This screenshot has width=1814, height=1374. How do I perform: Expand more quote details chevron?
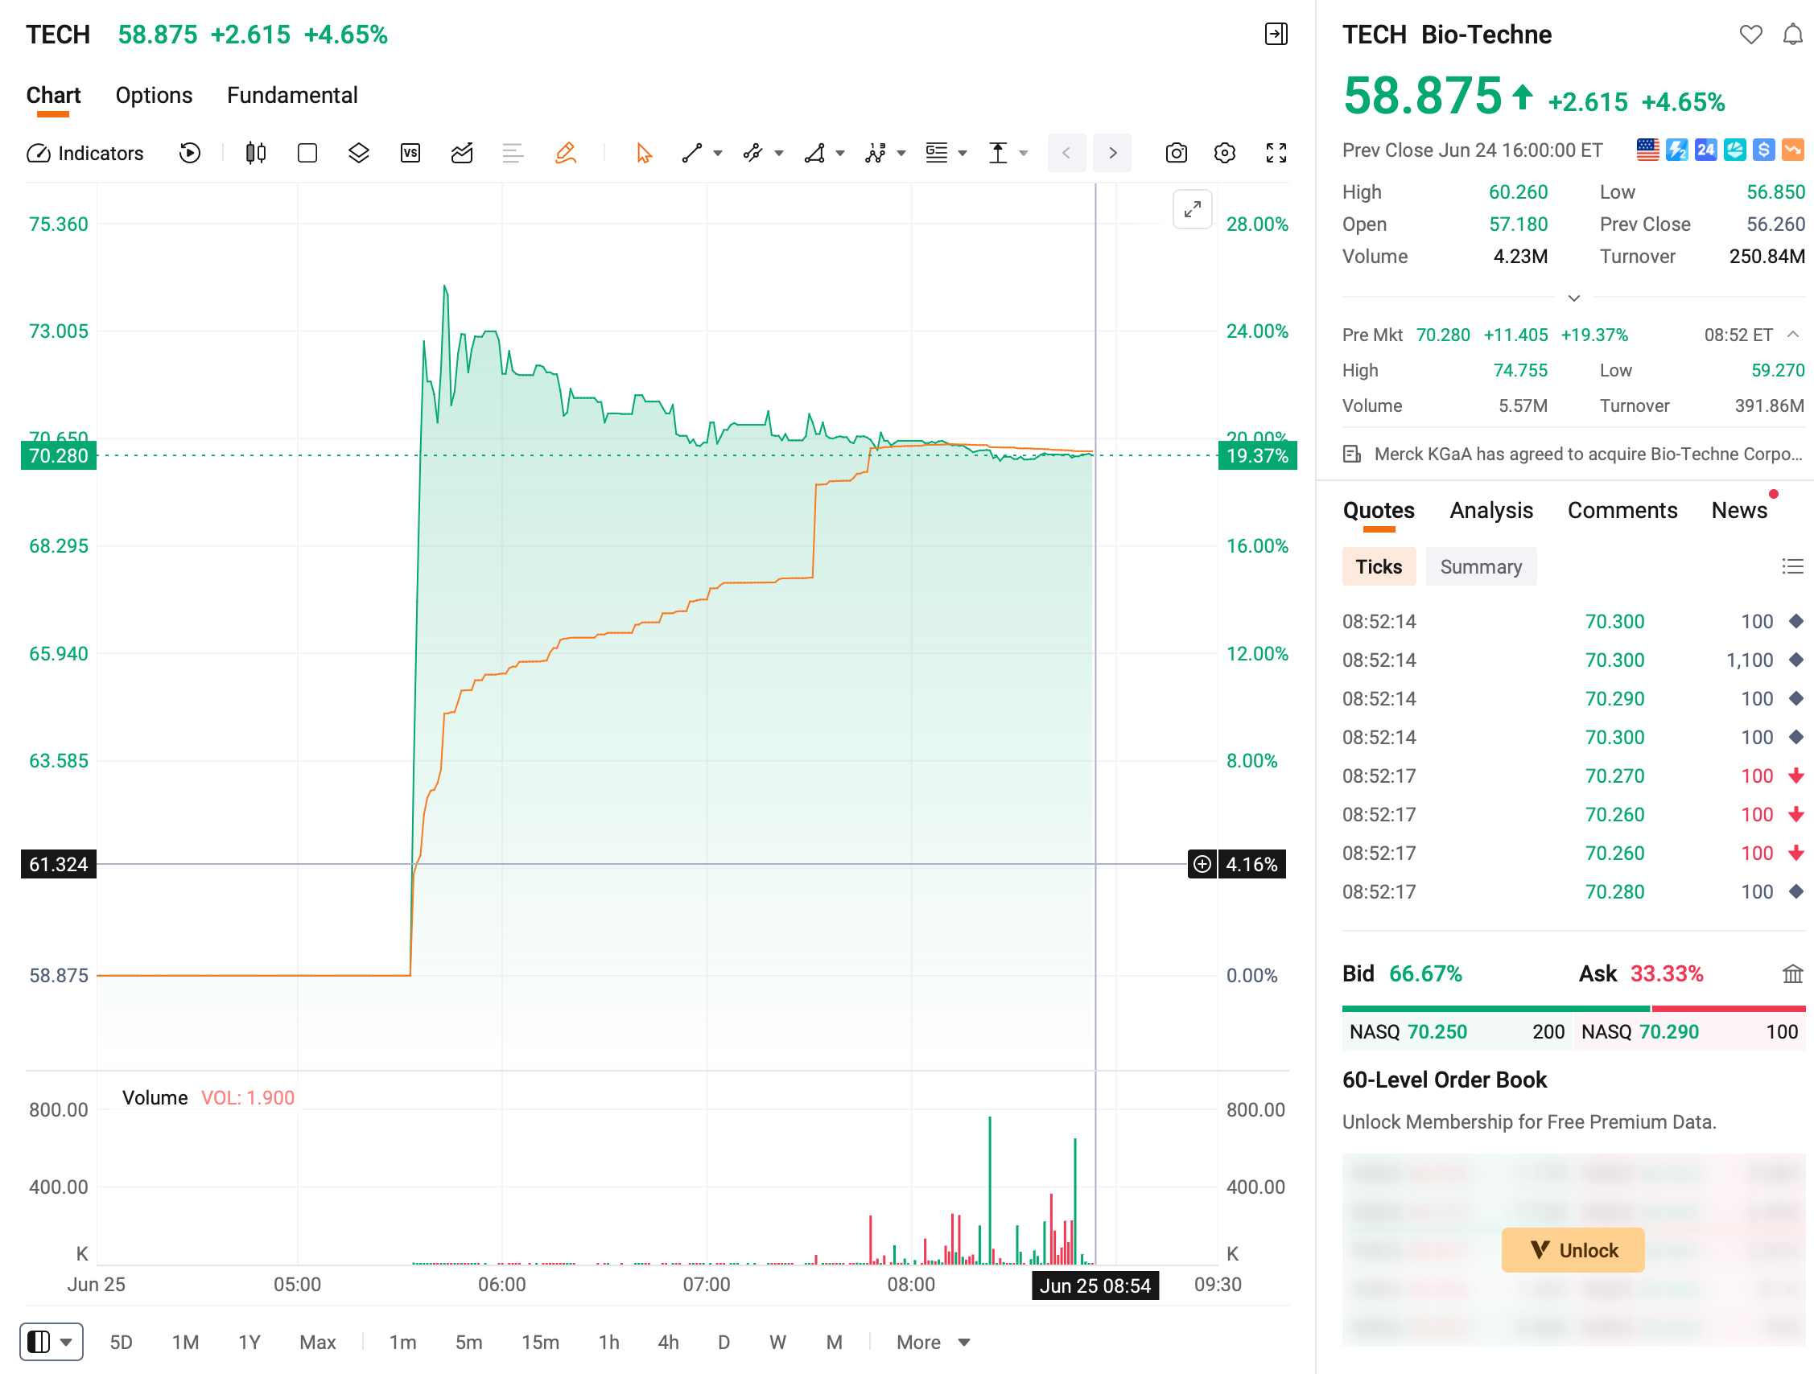1573,298
